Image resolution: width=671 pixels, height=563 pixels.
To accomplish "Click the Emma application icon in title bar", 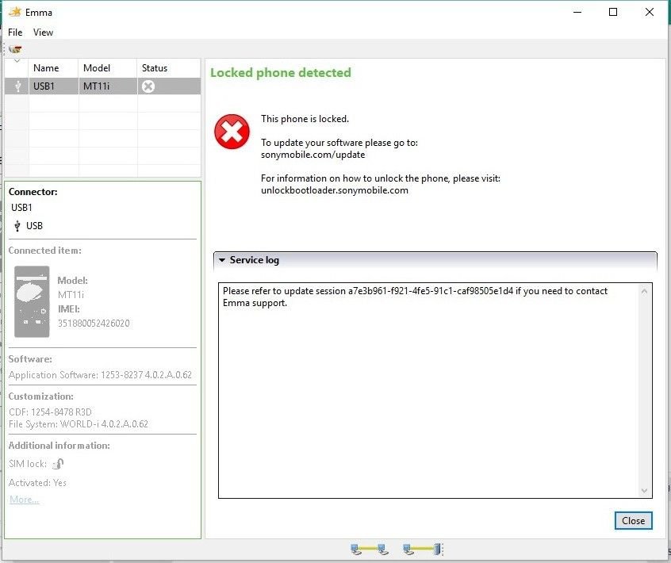I will [15, 12].
